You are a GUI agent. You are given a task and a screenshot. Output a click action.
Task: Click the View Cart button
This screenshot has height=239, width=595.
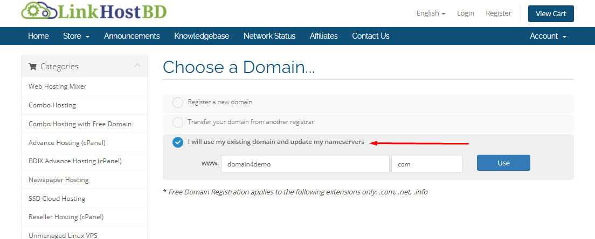pos(551,13)
